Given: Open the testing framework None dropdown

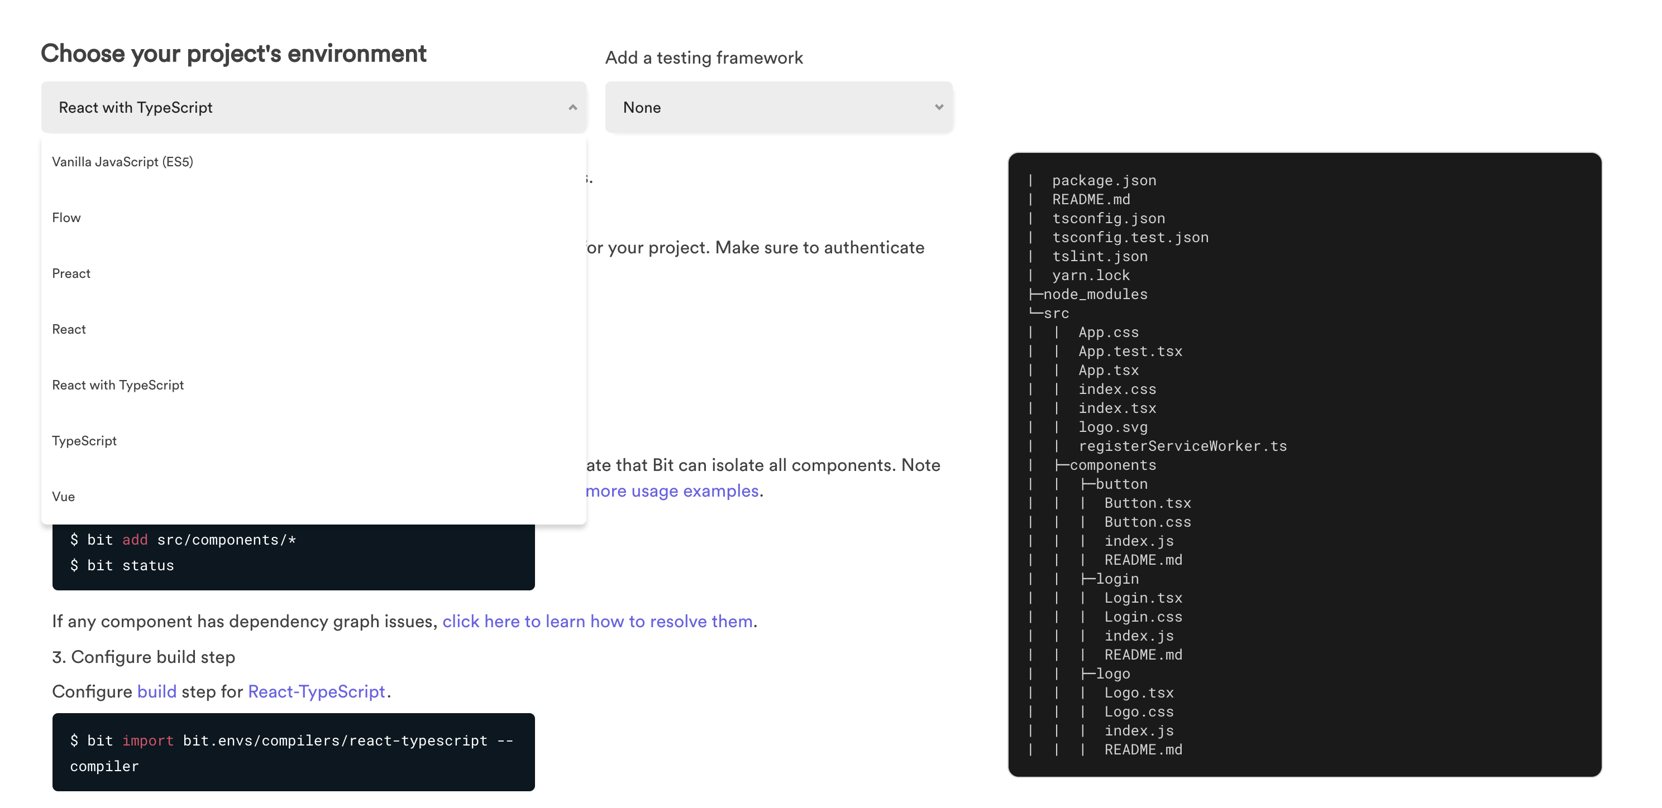Looking at the screenshot, I should pos(779,107).
